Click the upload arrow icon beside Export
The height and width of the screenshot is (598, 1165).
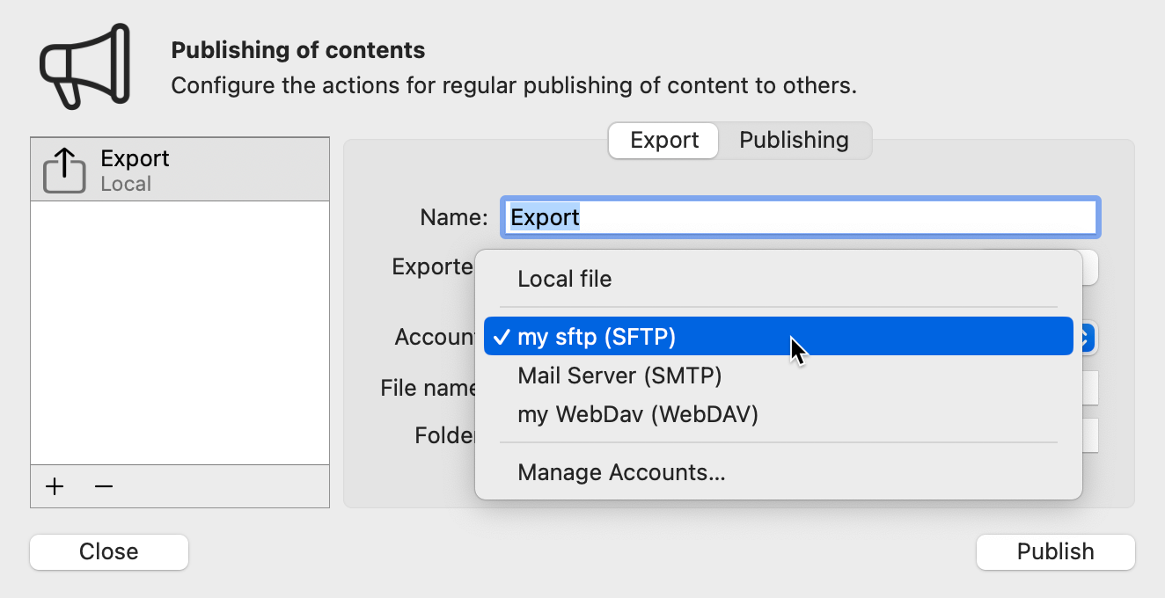62,167
